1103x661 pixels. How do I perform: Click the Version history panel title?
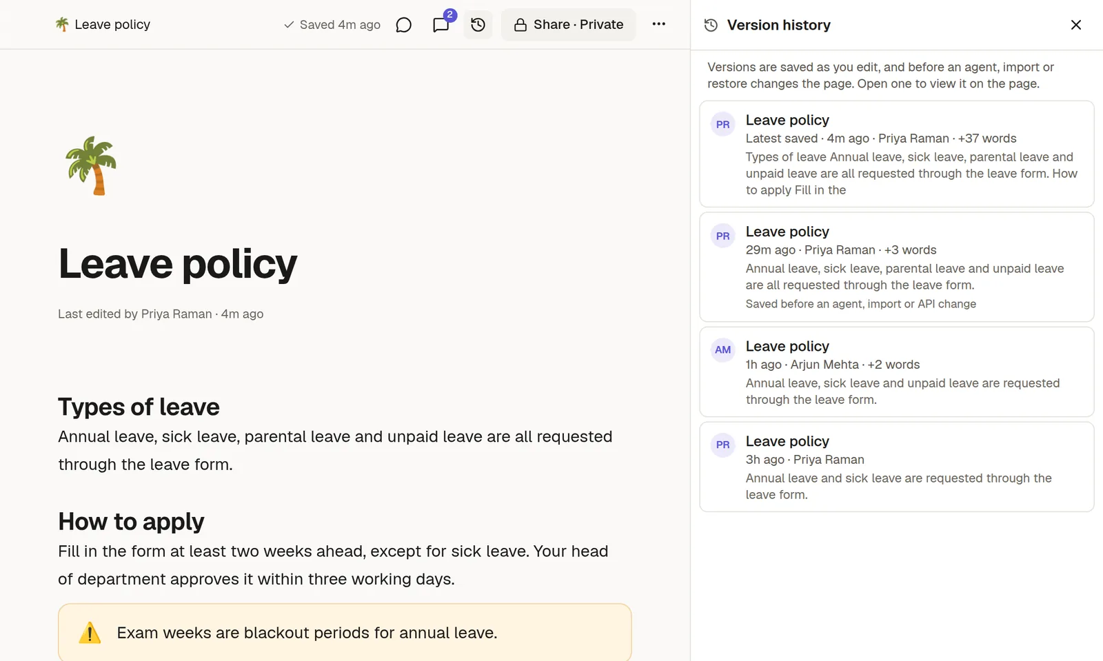tap(778, 26)
